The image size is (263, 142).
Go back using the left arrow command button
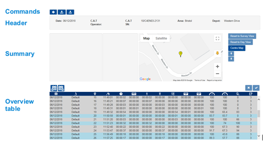pos(53,12)
